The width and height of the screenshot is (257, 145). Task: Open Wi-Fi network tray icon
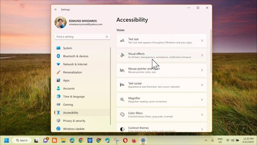(x=228, y=141)
